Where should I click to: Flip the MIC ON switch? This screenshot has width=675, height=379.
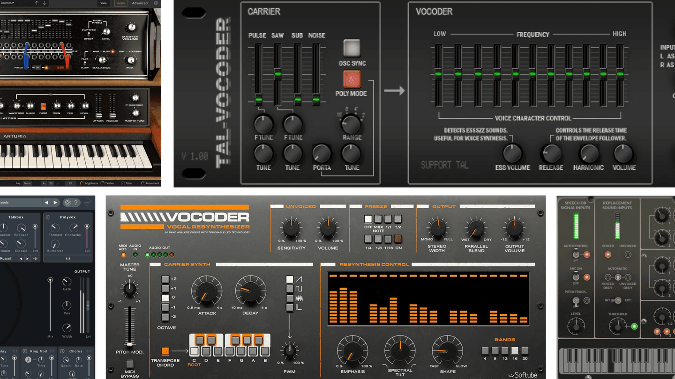pyautogui.click(x=575, y=277)
